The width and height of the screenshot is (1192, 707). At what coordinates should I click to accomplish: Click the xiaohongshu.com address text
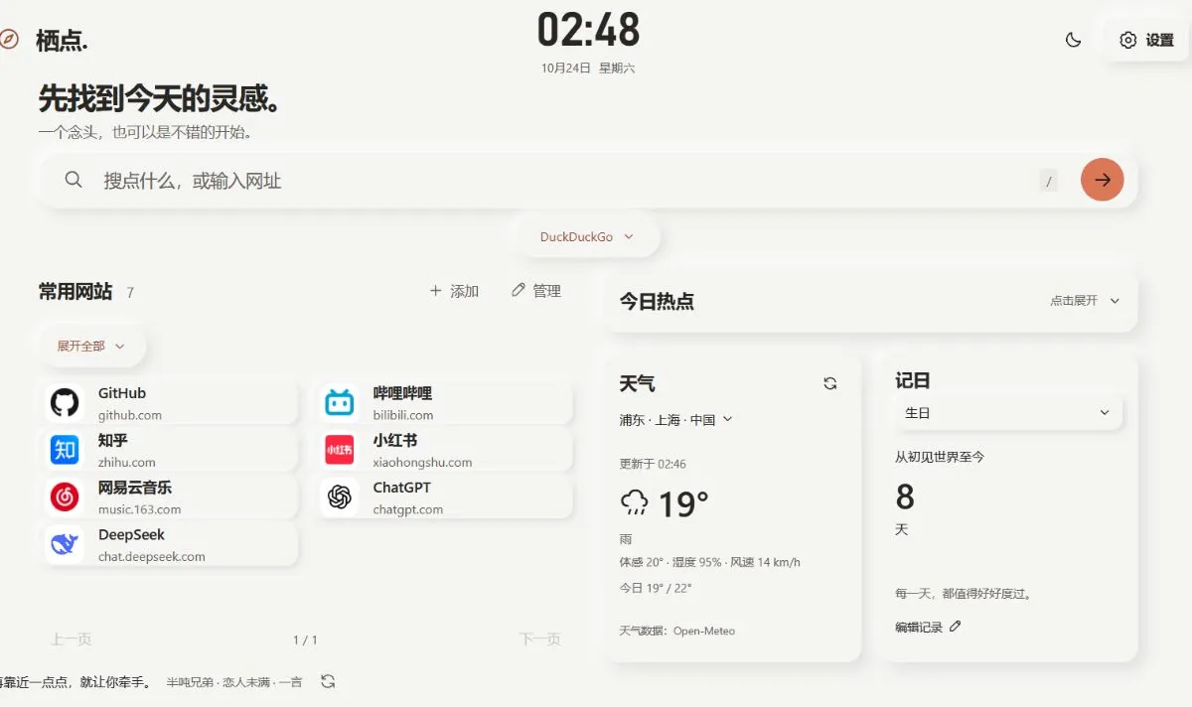point(422,462)
